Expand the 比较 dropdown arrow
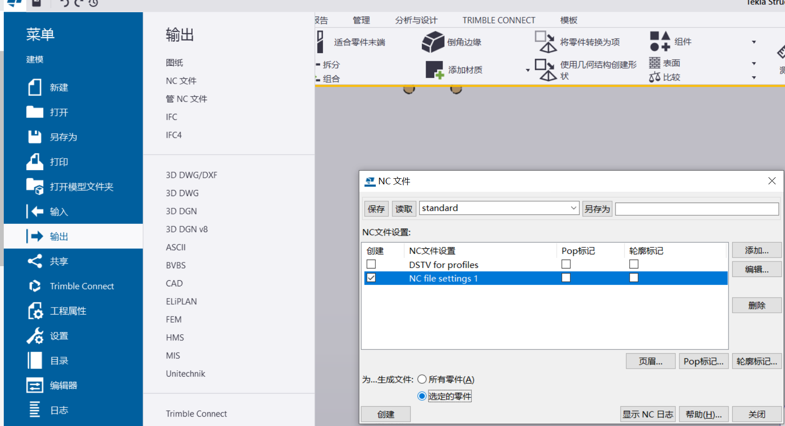This screenshot has height=426, width=785. point(754,77)
